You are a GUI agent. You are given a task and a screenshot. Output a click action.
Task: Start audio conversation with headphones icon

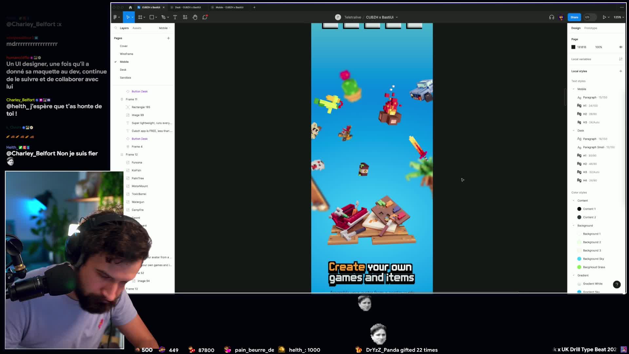[x=552, y=17]
